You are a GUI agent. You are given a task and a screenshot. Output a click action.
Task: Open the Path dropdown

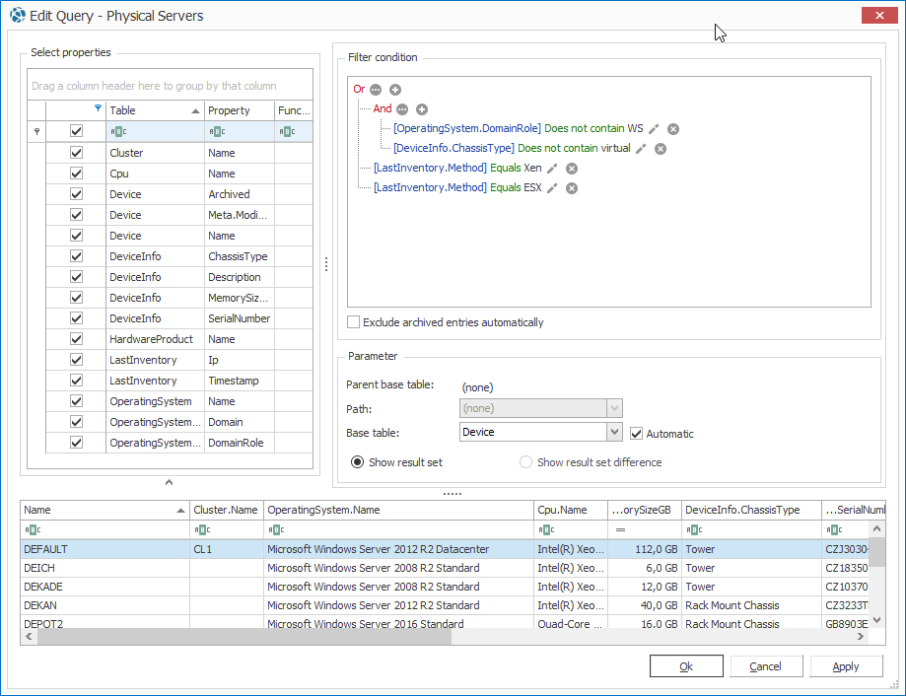pos(614,408)
